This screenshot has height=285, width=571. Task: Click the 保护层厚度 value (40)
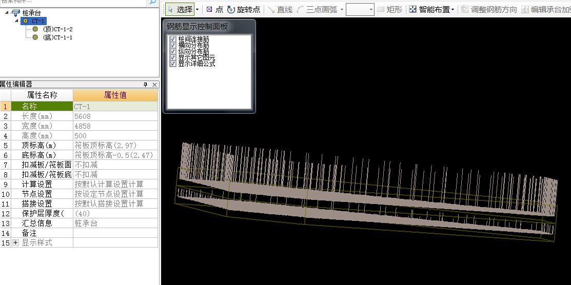[115, 213]
